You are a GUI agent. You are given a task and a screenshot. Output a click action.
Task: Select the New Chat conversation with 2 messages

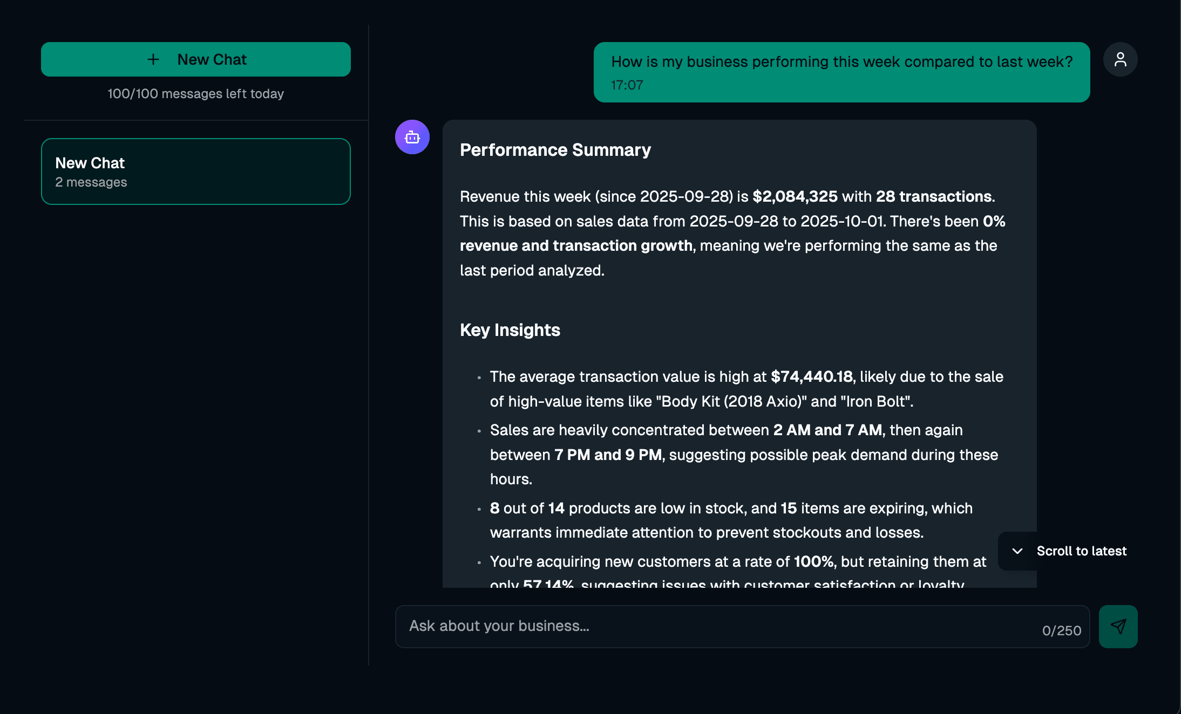[195, 171]
